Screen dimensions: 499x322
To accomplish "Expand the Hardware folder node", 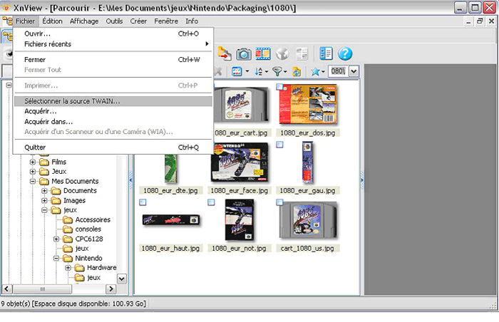I will [x=68, y=268].
